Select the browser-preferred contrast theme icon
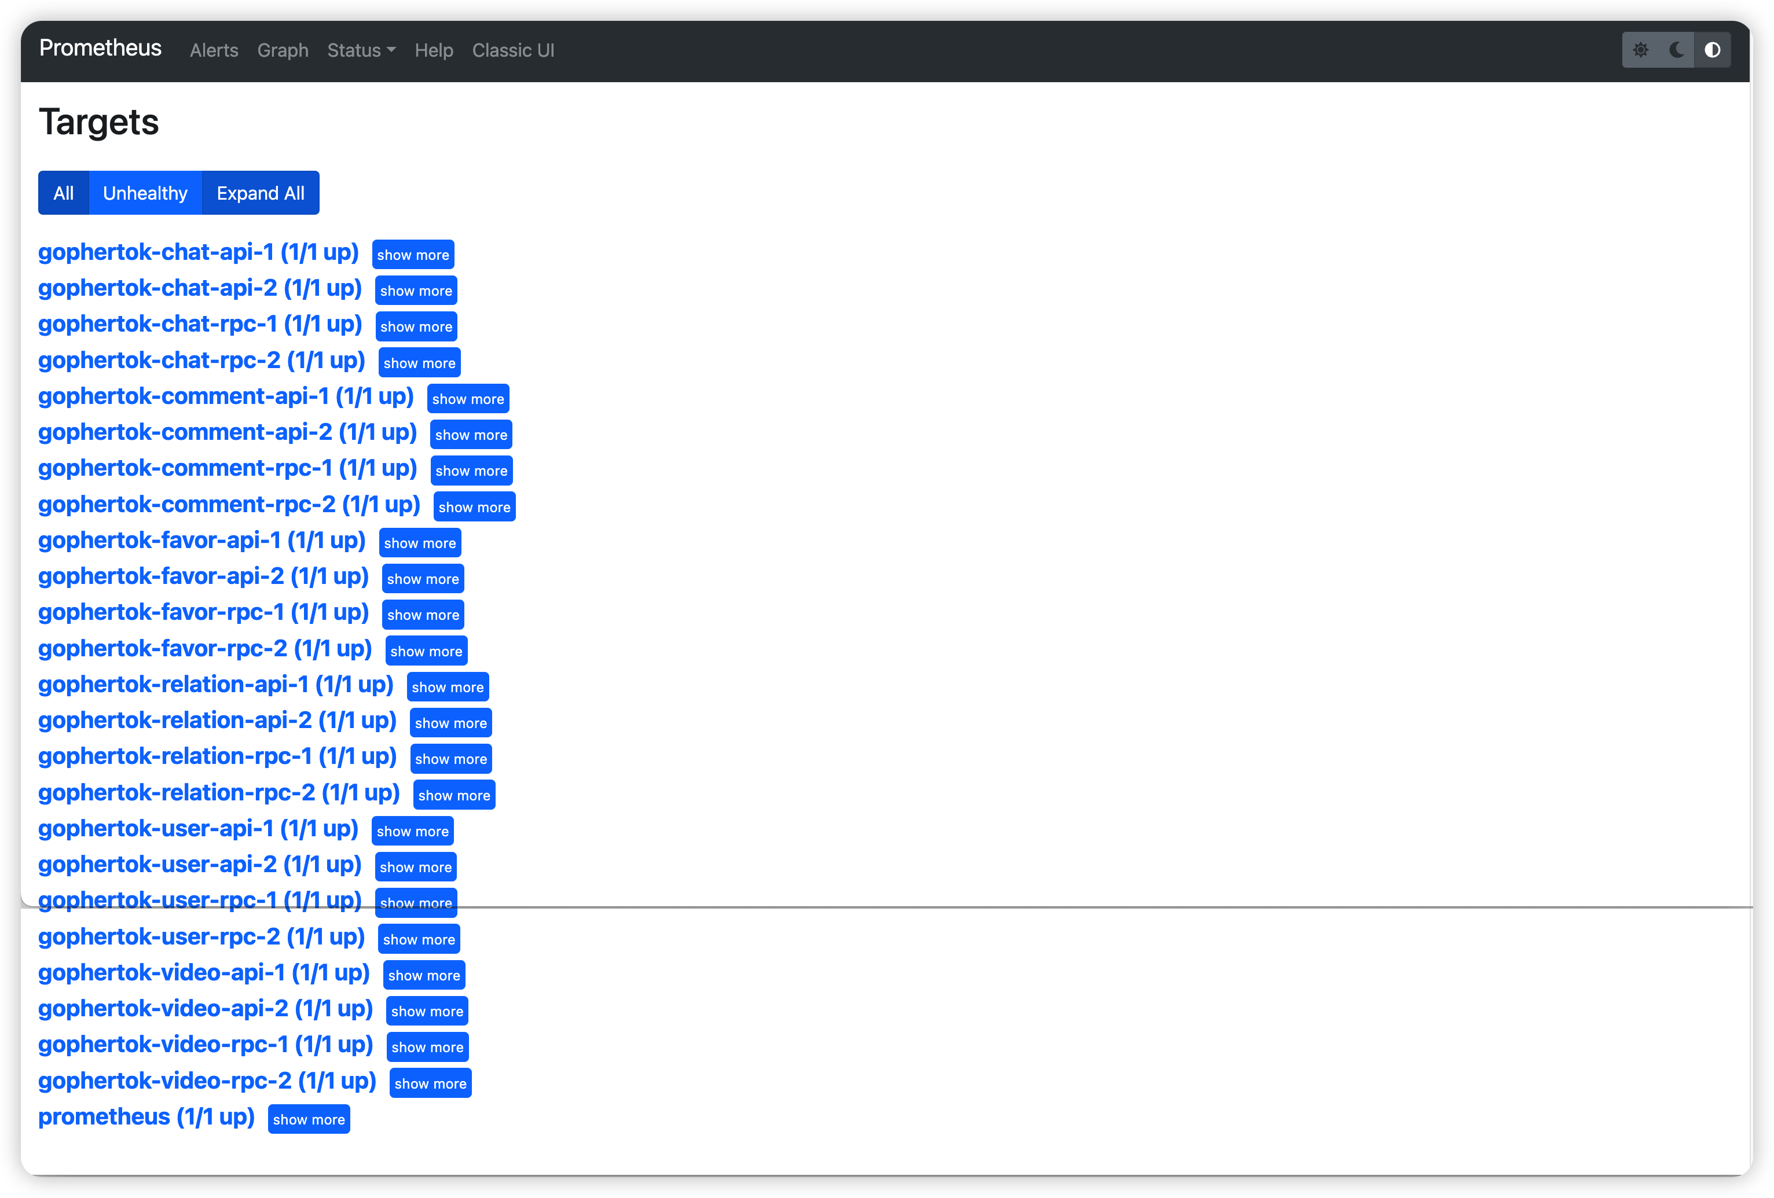This screenshot has width=1774, height=1198. pyautogui.click(x=1712, y=50)
